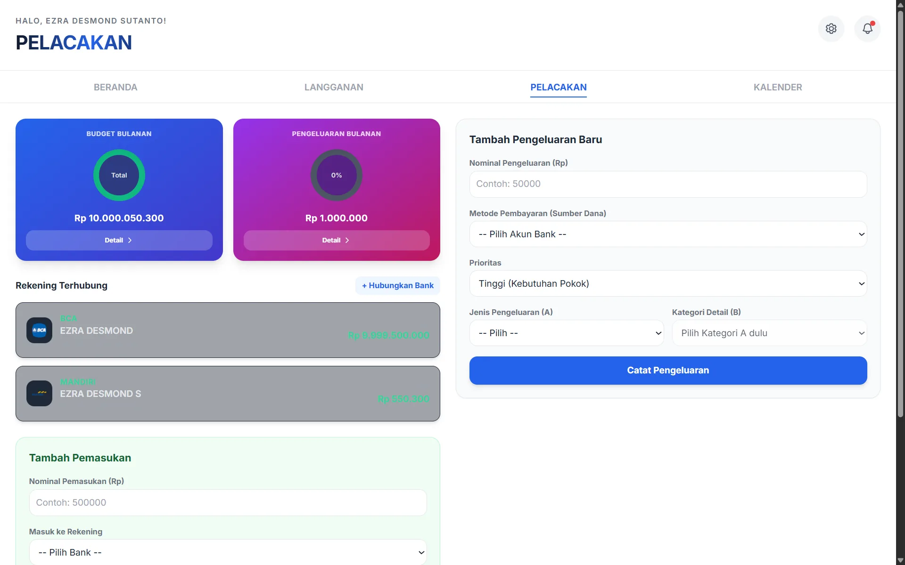Open the Pilih Akun Bank dropdown
Image resolution: width=905 pixels, height=565 pixels.
click(668, 234)
